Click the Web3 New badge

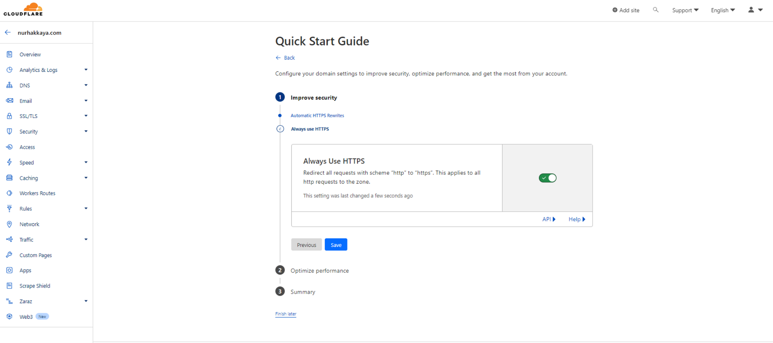[x=42, y=316]
